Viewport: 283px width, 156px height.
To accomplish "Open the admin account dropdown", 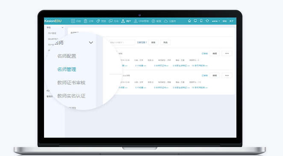I will pos(216,21).
